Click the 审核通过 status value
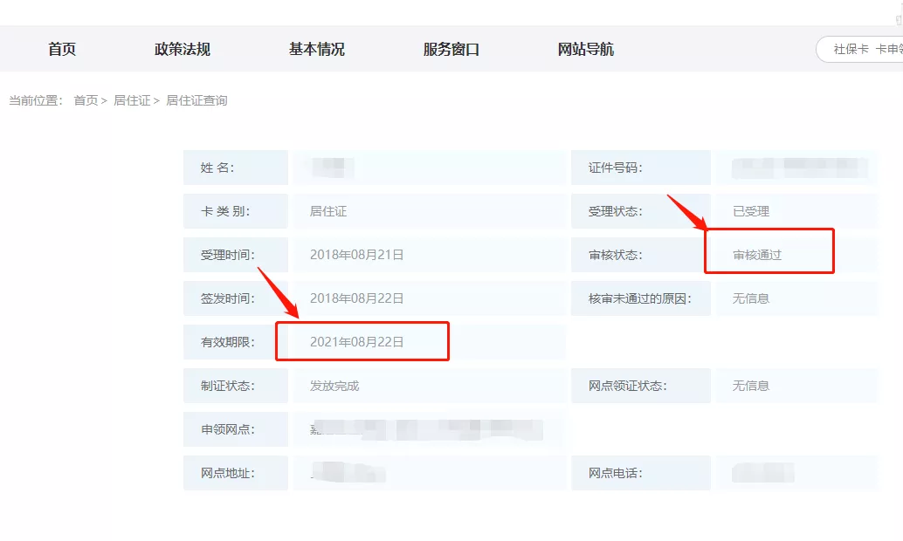This screenshot has width=903, height=541. point(757,255)
